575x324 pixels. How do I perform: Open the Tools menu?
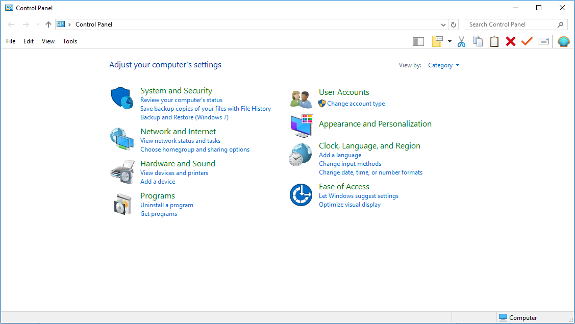point(70,41)
